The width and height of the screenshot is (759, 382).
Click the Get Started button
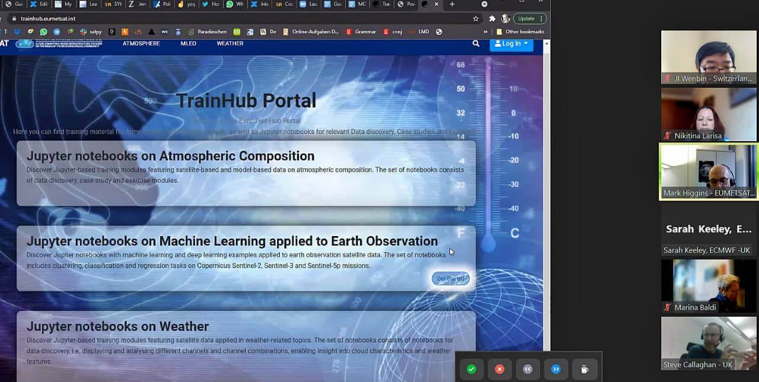pos(451,279)
